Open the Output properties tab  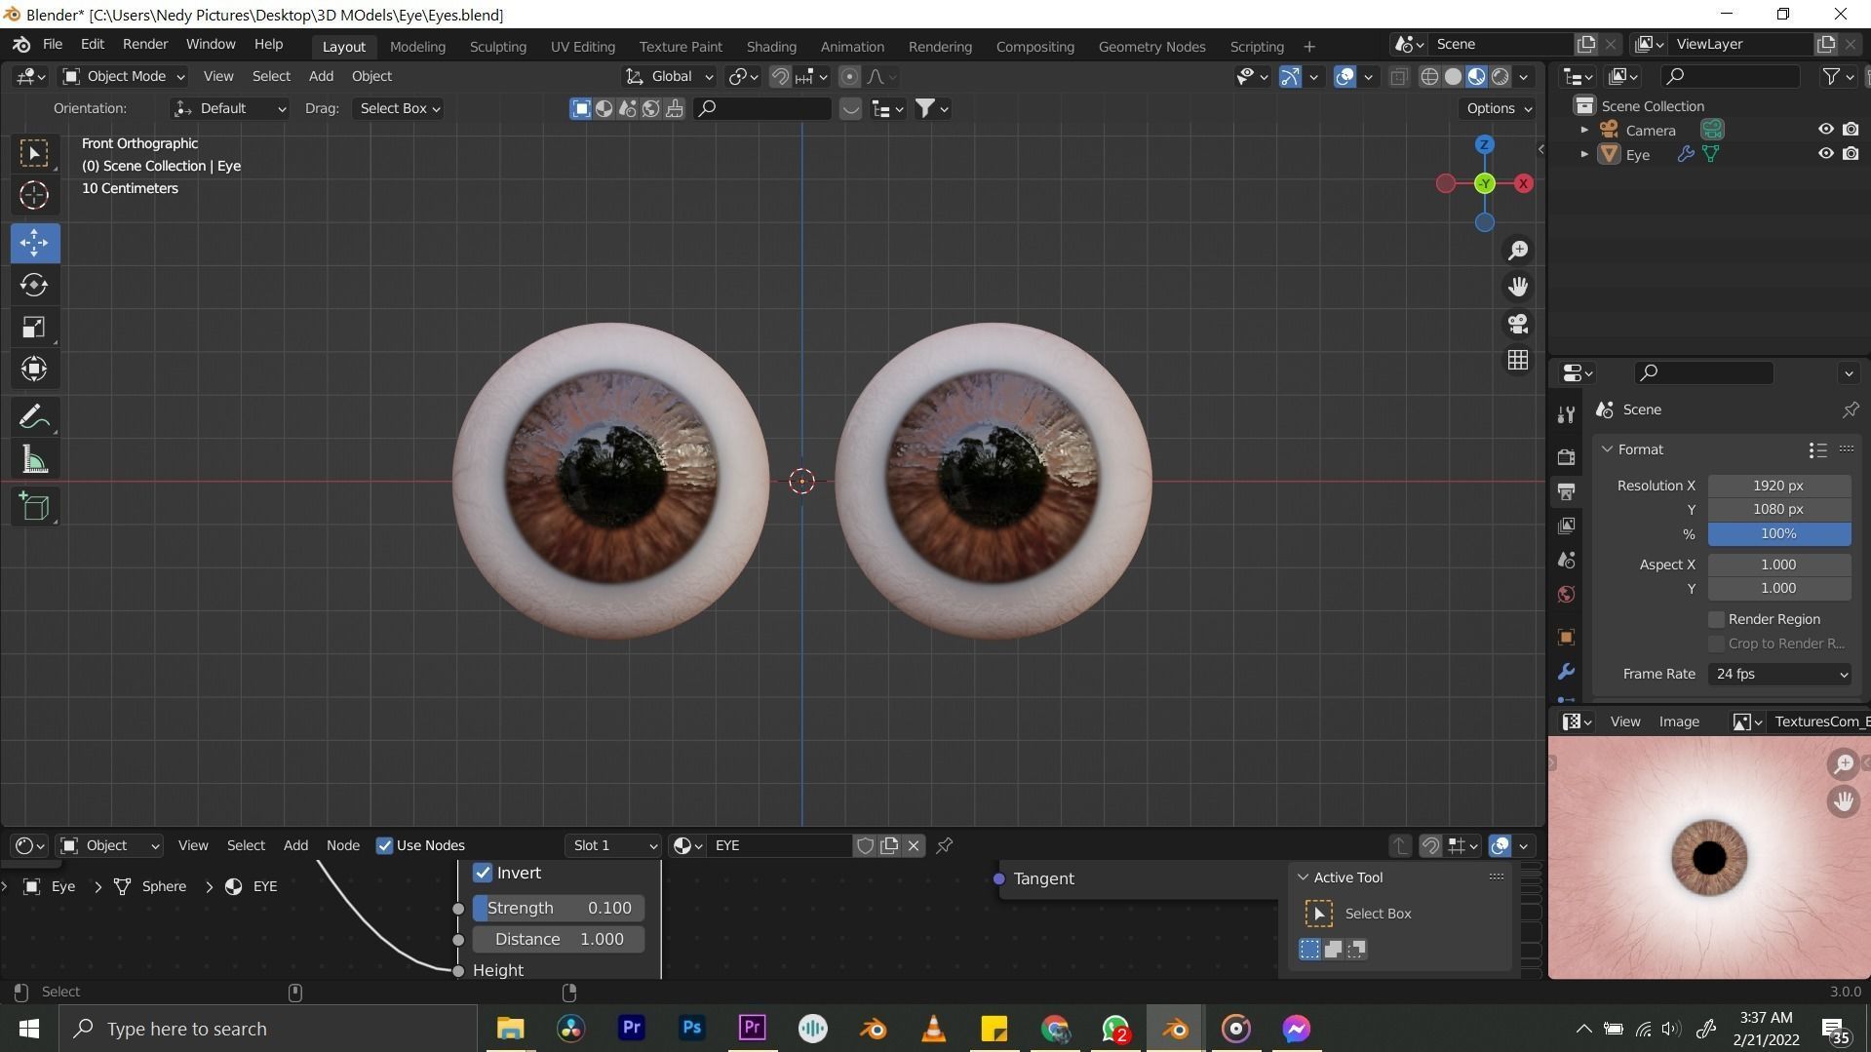1566,491
